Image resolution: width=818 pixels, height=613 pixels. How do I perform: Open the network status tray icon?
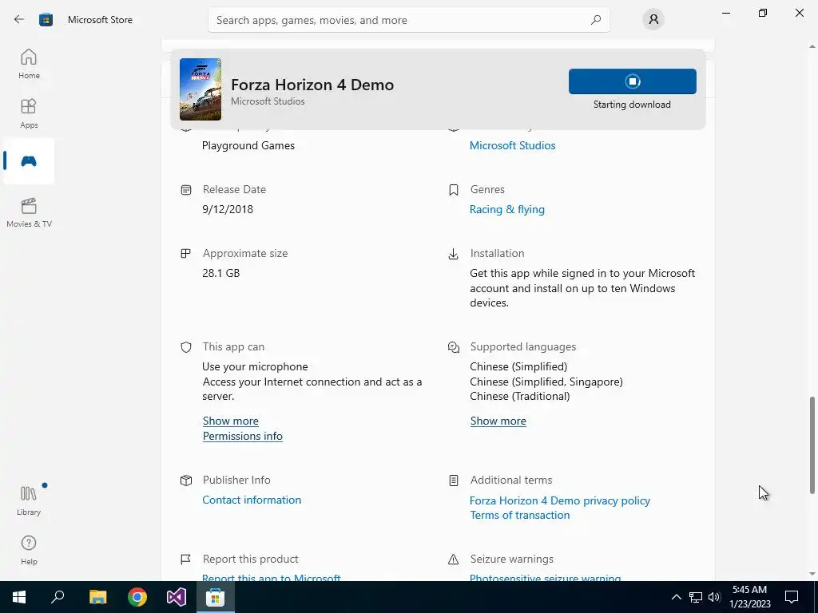(x=696, y=597)
